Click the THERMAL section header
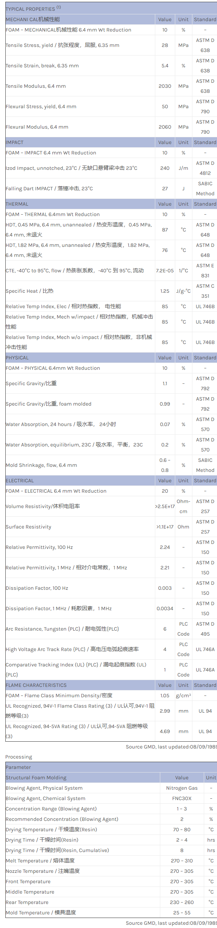 tap(17, 204)
